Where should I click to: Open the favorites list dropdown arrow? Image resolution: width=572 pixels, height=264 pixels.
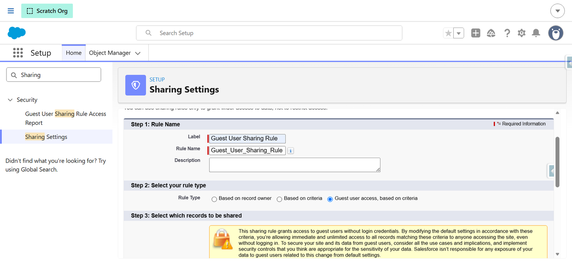pyautogui.click(x=459, y=33)
